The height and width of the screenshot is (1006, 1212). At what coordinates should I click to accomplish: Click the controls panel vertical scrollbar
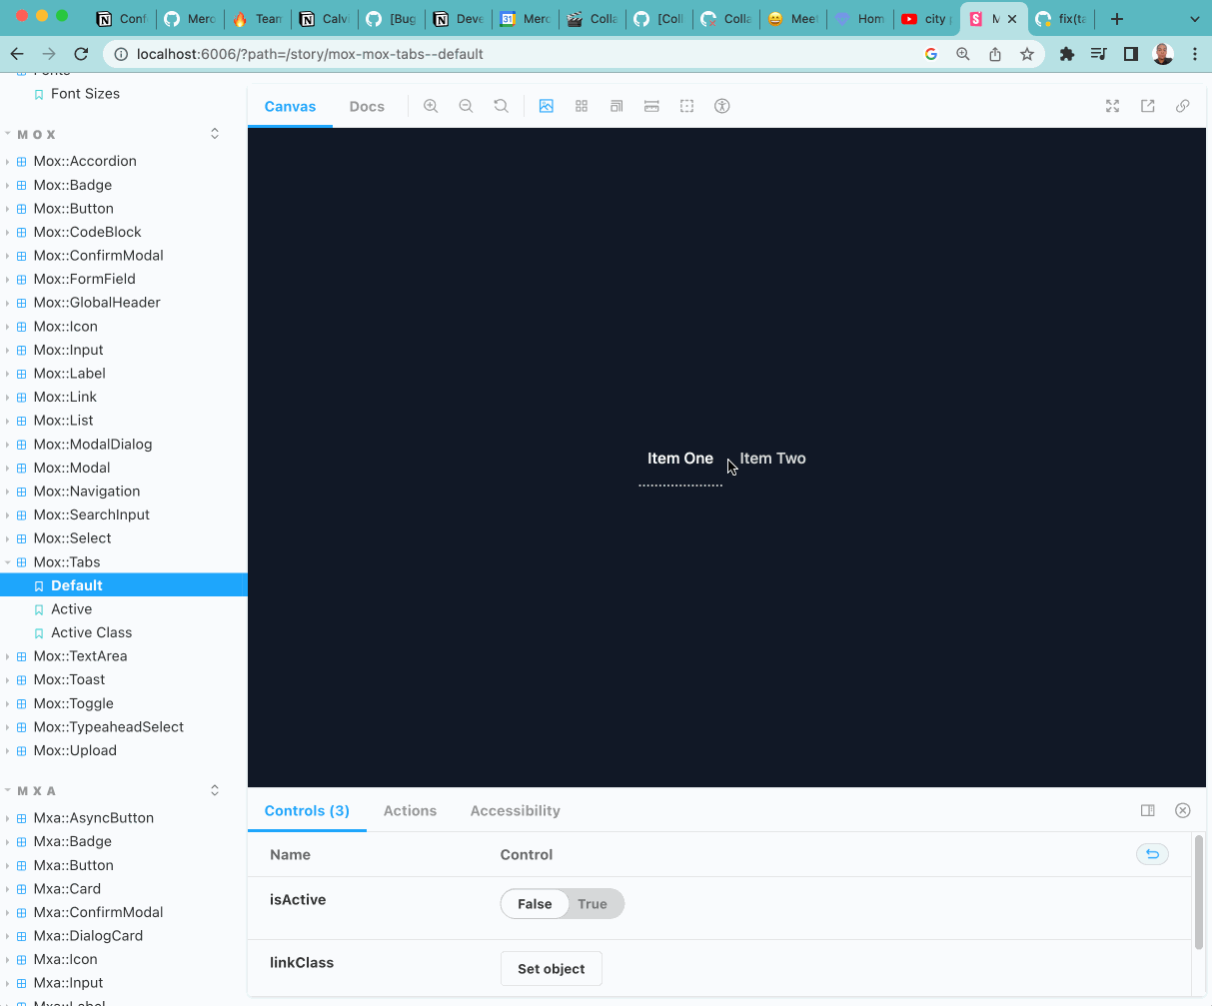point(1199,892)
